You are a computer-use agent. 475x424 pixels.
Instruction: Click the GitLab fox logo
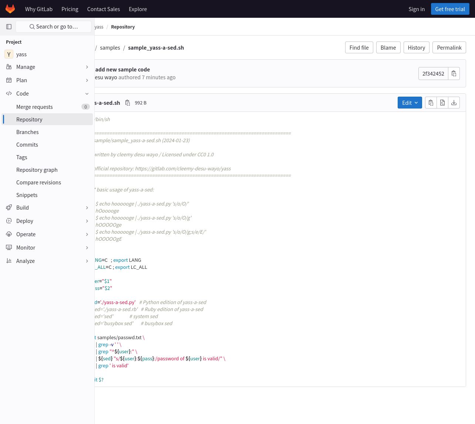(10, 9)
